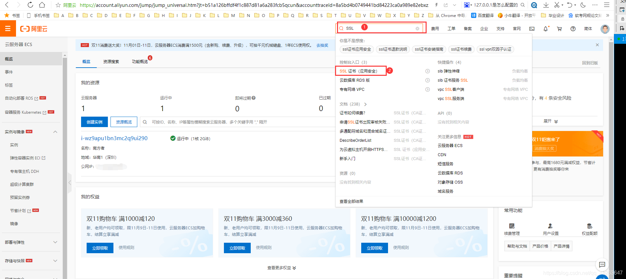Expand the 部署与弹性 sidebar section
Viewport: 626px width, 279px height.
(55, 242)
